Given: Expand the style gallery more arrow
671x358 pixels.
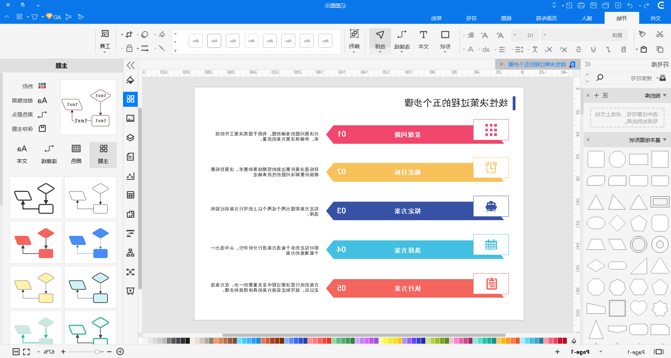Looking at the screenshot, I should click(x=175, y=51).
